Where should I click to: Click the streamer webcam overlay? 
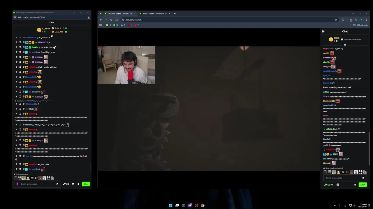126,65
